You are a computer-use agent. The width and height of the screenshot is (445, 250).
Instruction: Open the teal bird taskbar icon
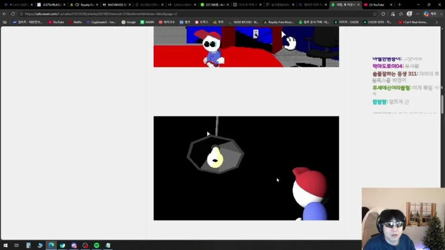[63, 245]
